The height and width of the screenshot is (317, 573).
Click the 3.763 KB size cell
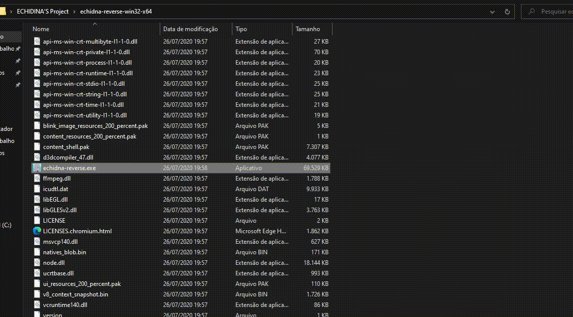point(317,210)
